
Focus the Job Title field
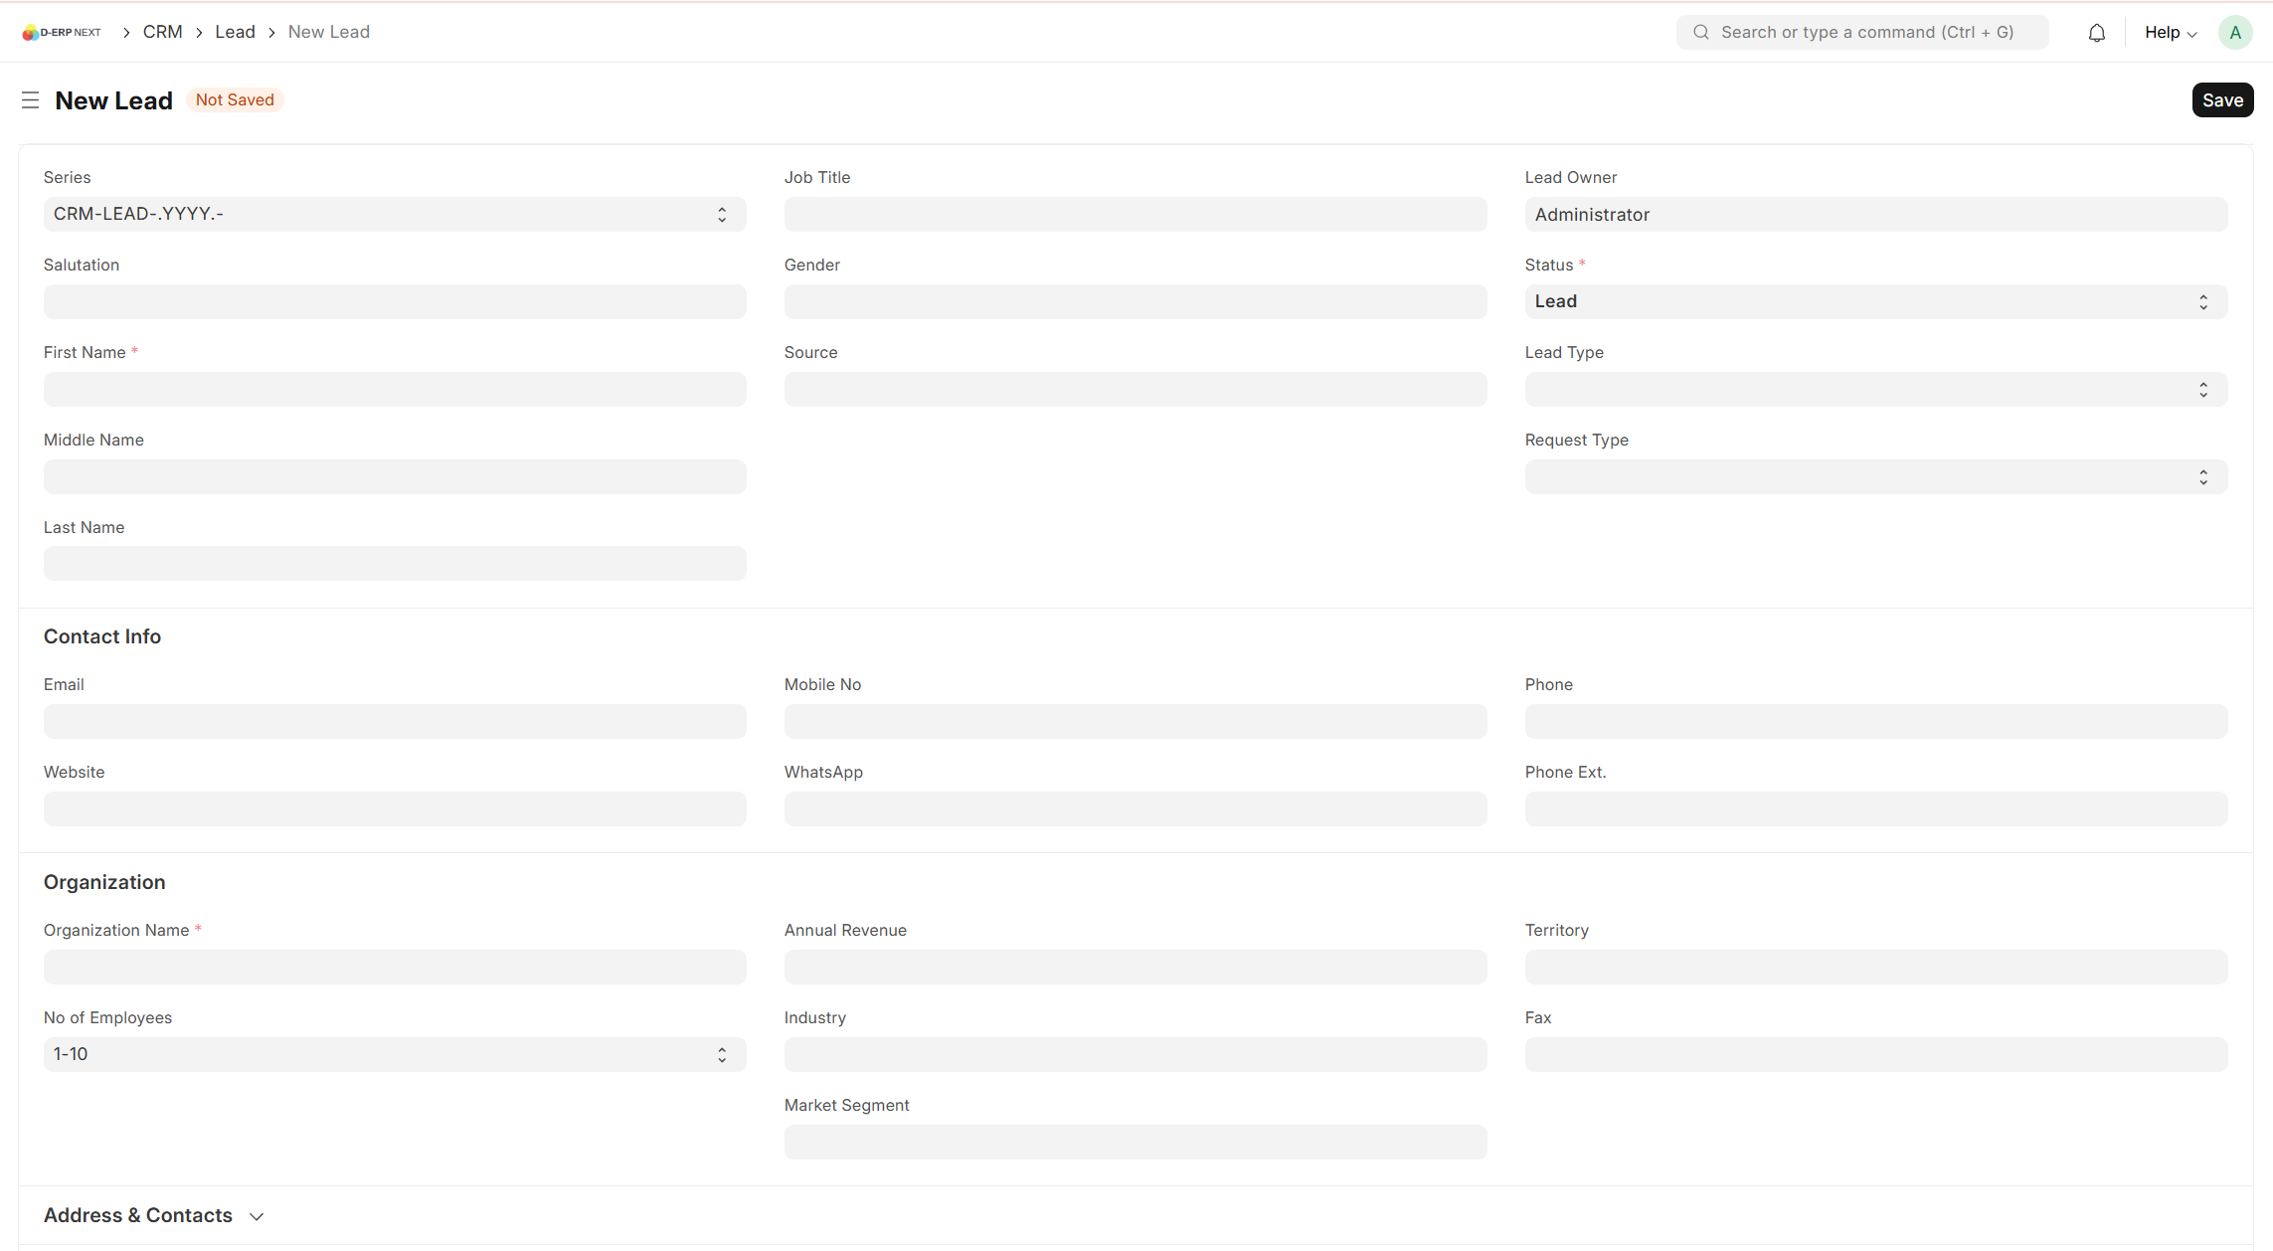(x=1135, y=215)
